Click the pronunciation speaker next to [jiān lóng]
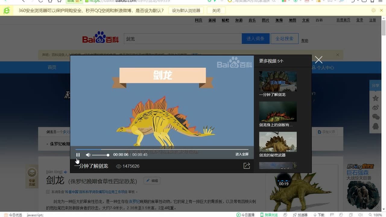386x217 pixels. click(x=65, y=171)
